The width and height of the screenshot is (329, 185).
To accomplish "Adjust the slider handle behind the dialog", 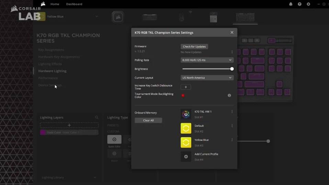I will tap(268, 141).
